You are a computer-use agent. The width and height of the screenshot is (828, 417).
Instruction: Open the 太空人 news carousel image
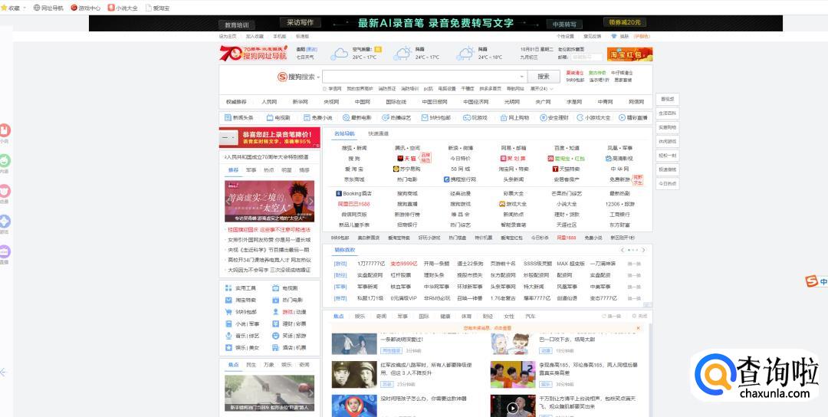(x=269, y=201)
